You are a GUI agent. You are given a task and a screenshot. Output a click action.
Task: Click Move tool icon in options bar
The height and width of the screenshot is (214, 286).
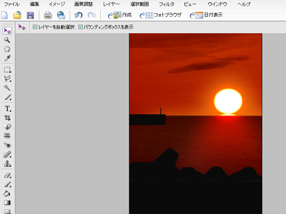pyautogui.click(x=22, y=27)
